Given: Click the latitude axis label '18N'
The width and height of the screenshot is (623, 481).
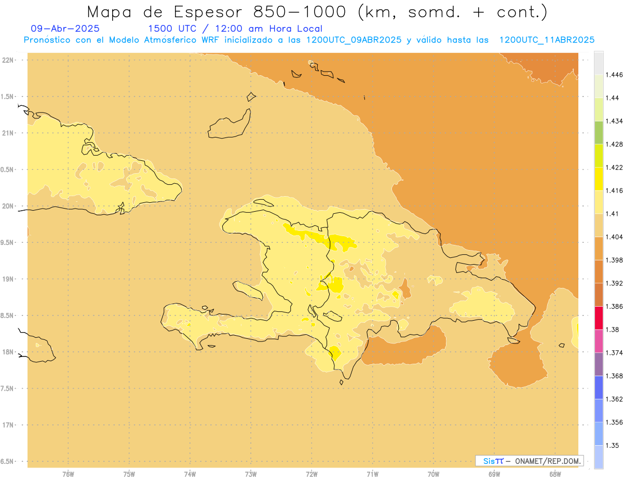Looking at the screenshot, I should [8, 352].
